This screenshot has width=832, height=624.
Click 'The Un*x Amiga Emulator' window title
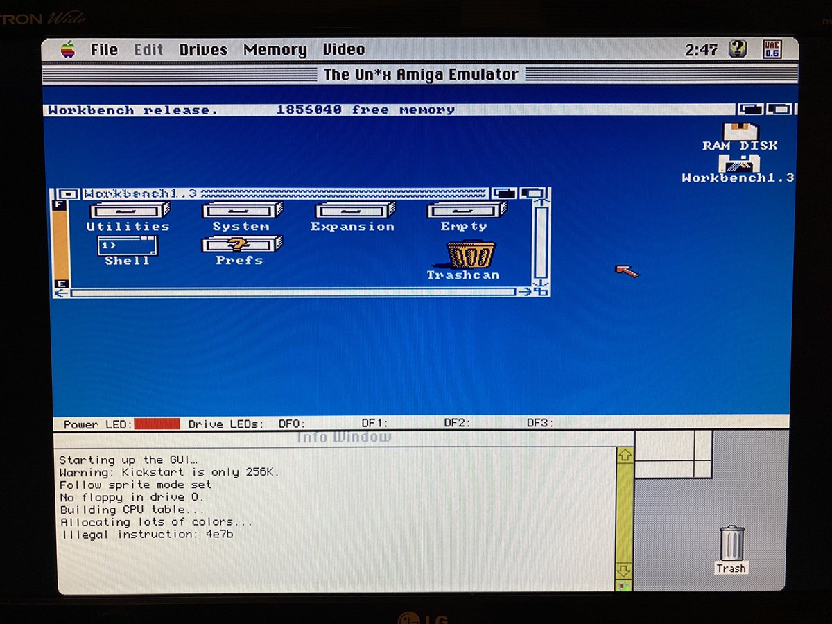(x=421, y=74)
